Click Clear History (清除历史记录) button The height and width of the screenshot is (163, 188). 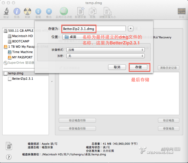click(168, 68)
